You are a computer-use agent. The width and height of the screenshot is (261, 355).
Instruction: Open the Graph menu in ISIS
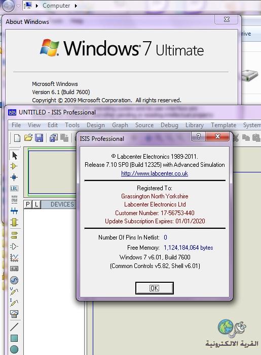coord(120,125)
